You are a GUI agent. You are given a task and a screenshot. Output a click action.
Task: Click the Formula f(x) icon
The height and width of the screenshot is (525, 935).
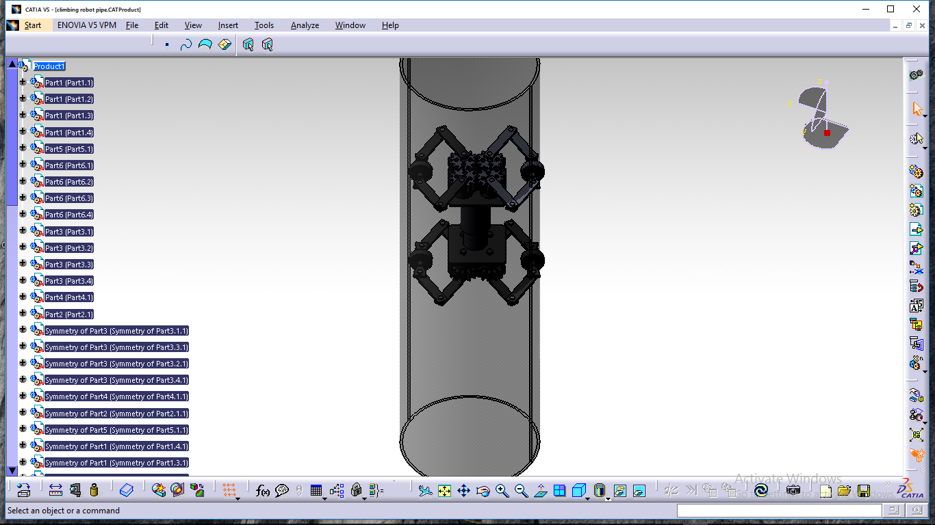pyautogui.click(x=262, y=490)
